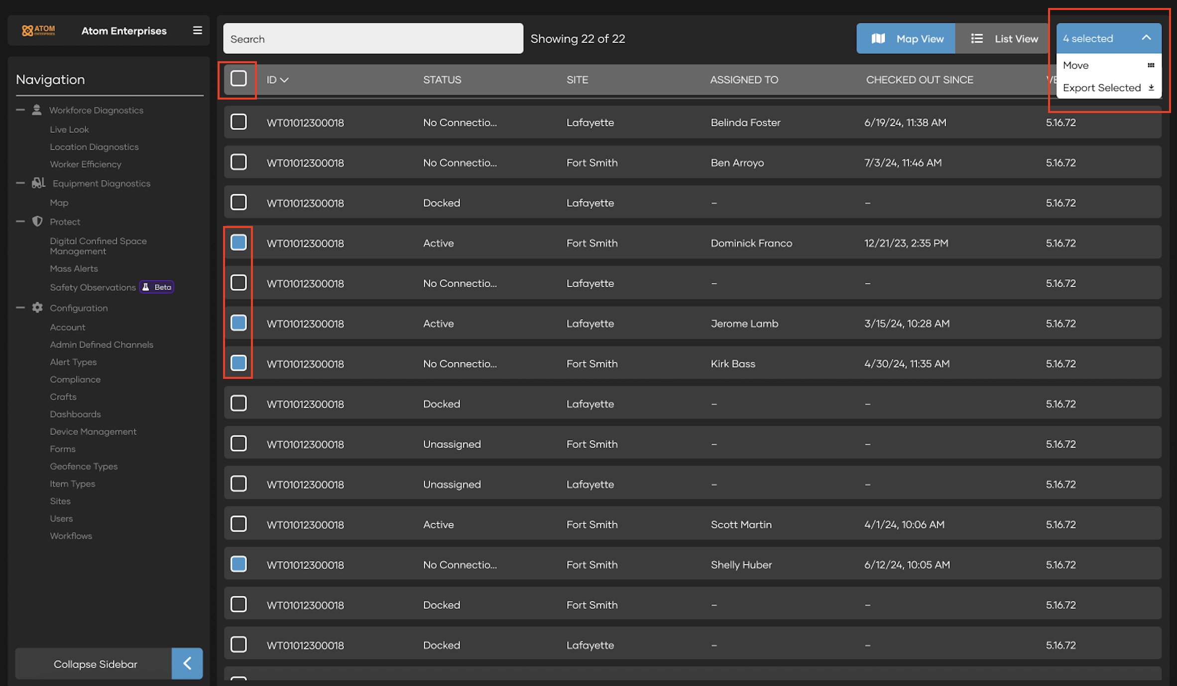
Task: Collapse the Protect section
Action: pyautogui.click(x=20, y=222)
